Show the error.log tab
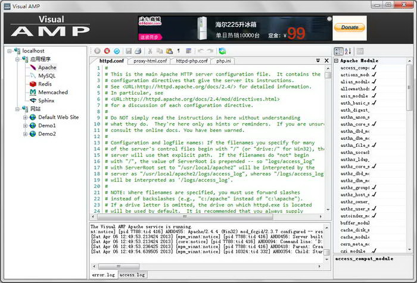Viewport: 417px width, 283px height. click(x=104, y=275)
